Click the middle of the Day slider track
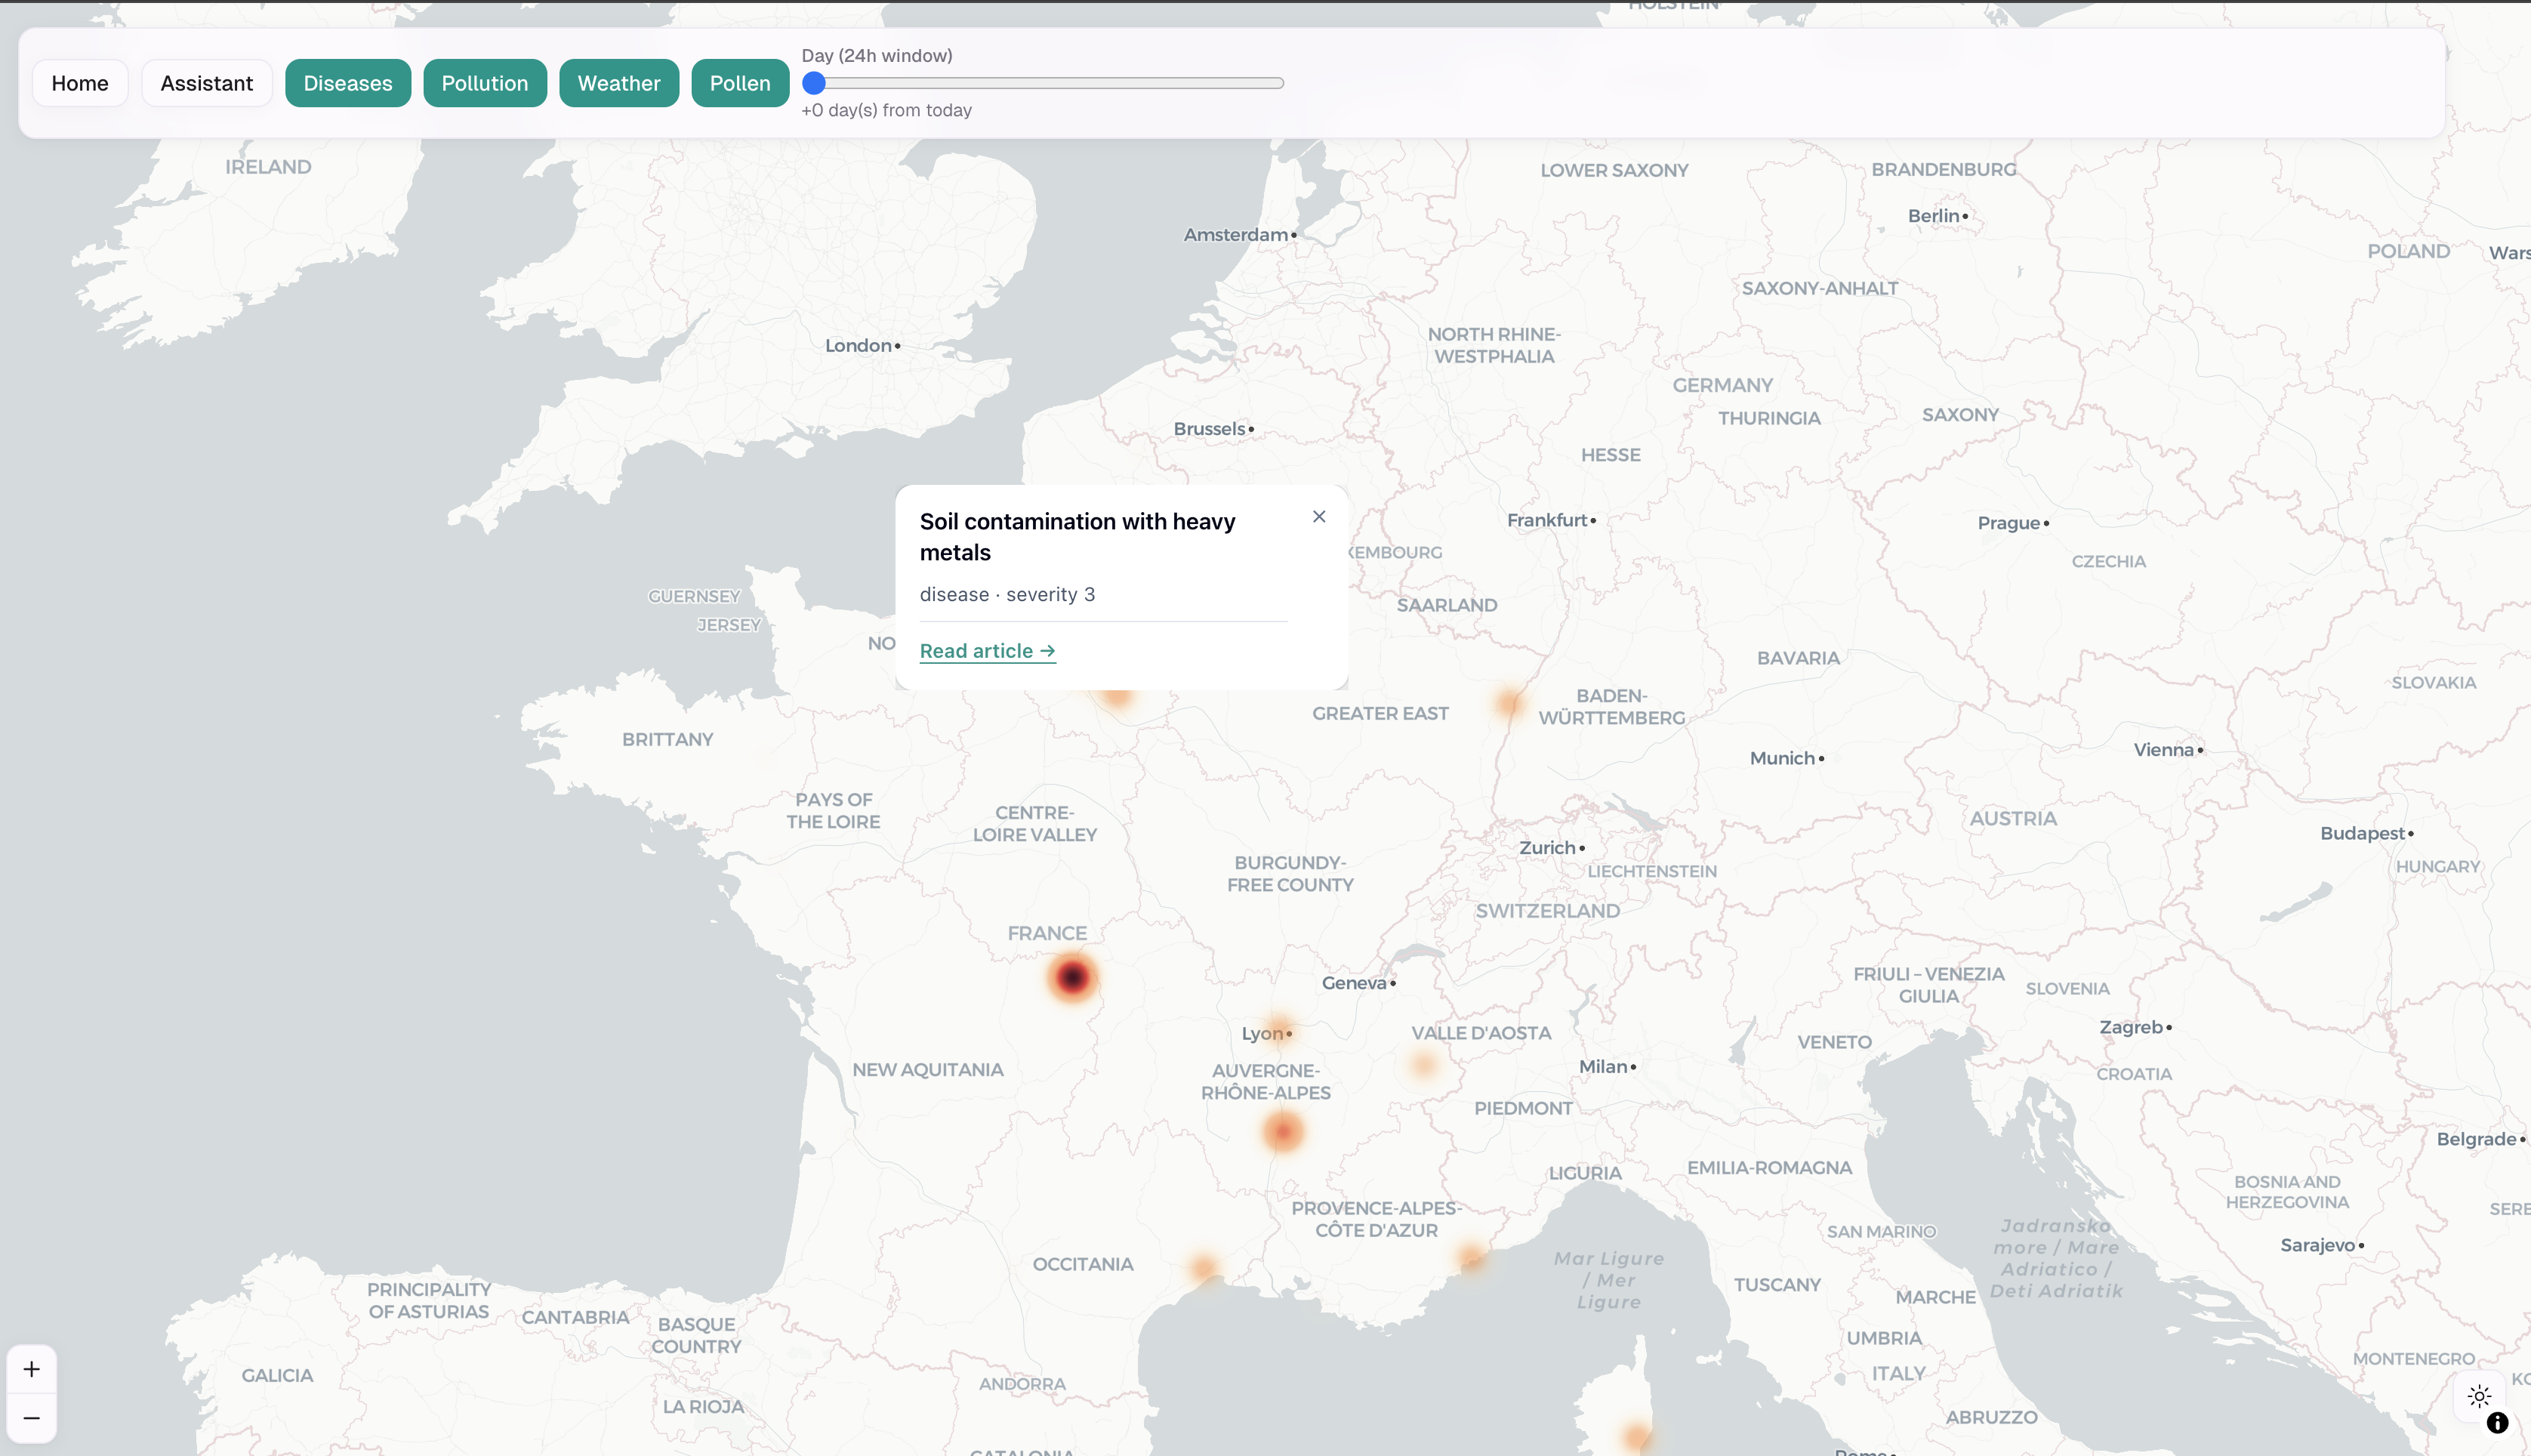The height and width of the screenshot is (1456, 2531). point(1044,83)
